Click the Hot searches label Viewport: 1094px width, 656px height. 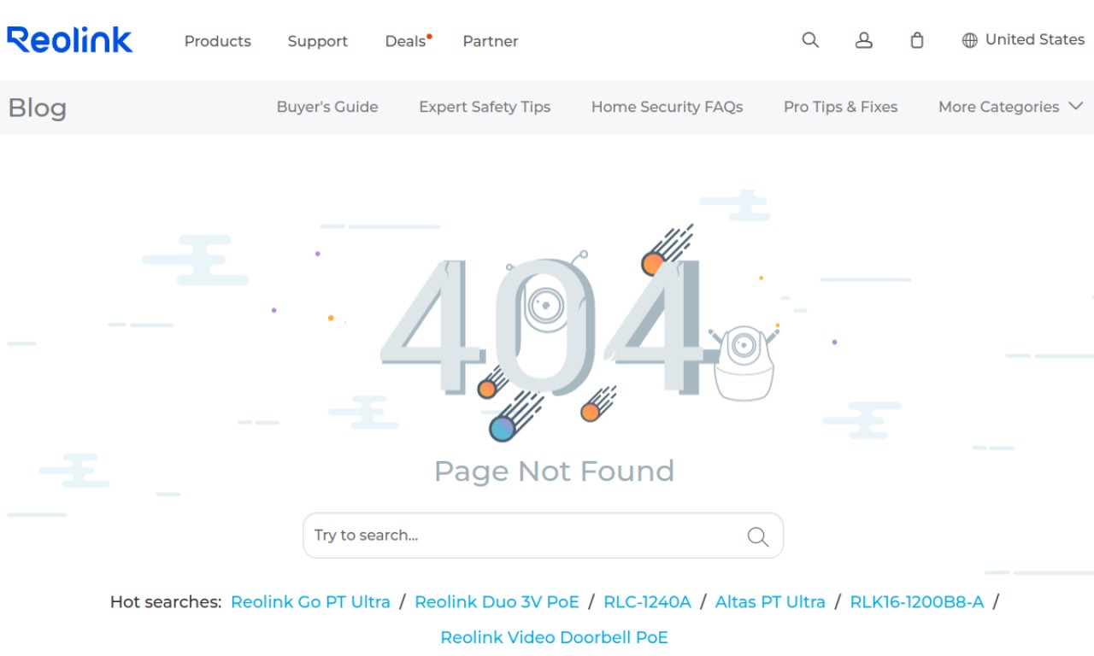[166, 602]
